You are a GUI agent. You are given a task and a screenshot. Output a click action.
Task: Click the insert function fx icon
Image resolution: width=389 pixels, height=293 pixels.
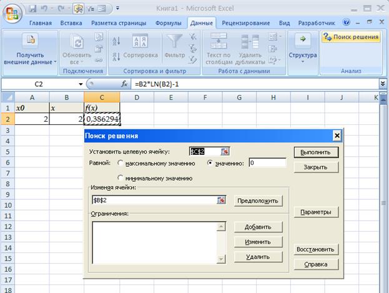[124, 84]
